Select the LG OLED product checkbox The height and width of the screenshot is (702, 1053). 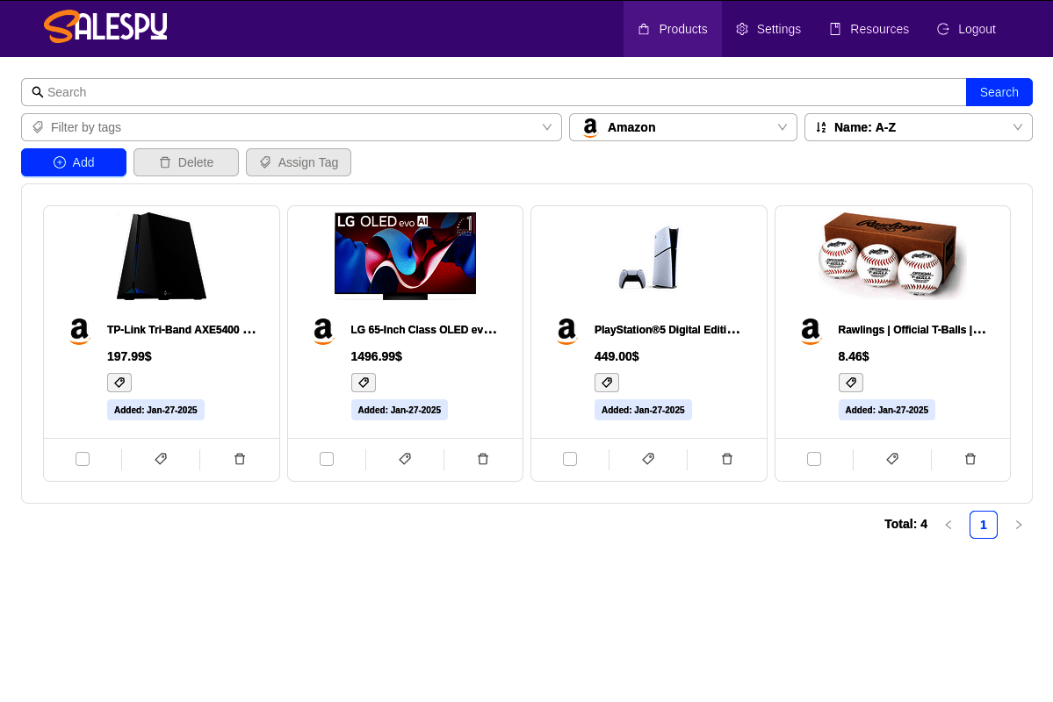tap(327, 459)
